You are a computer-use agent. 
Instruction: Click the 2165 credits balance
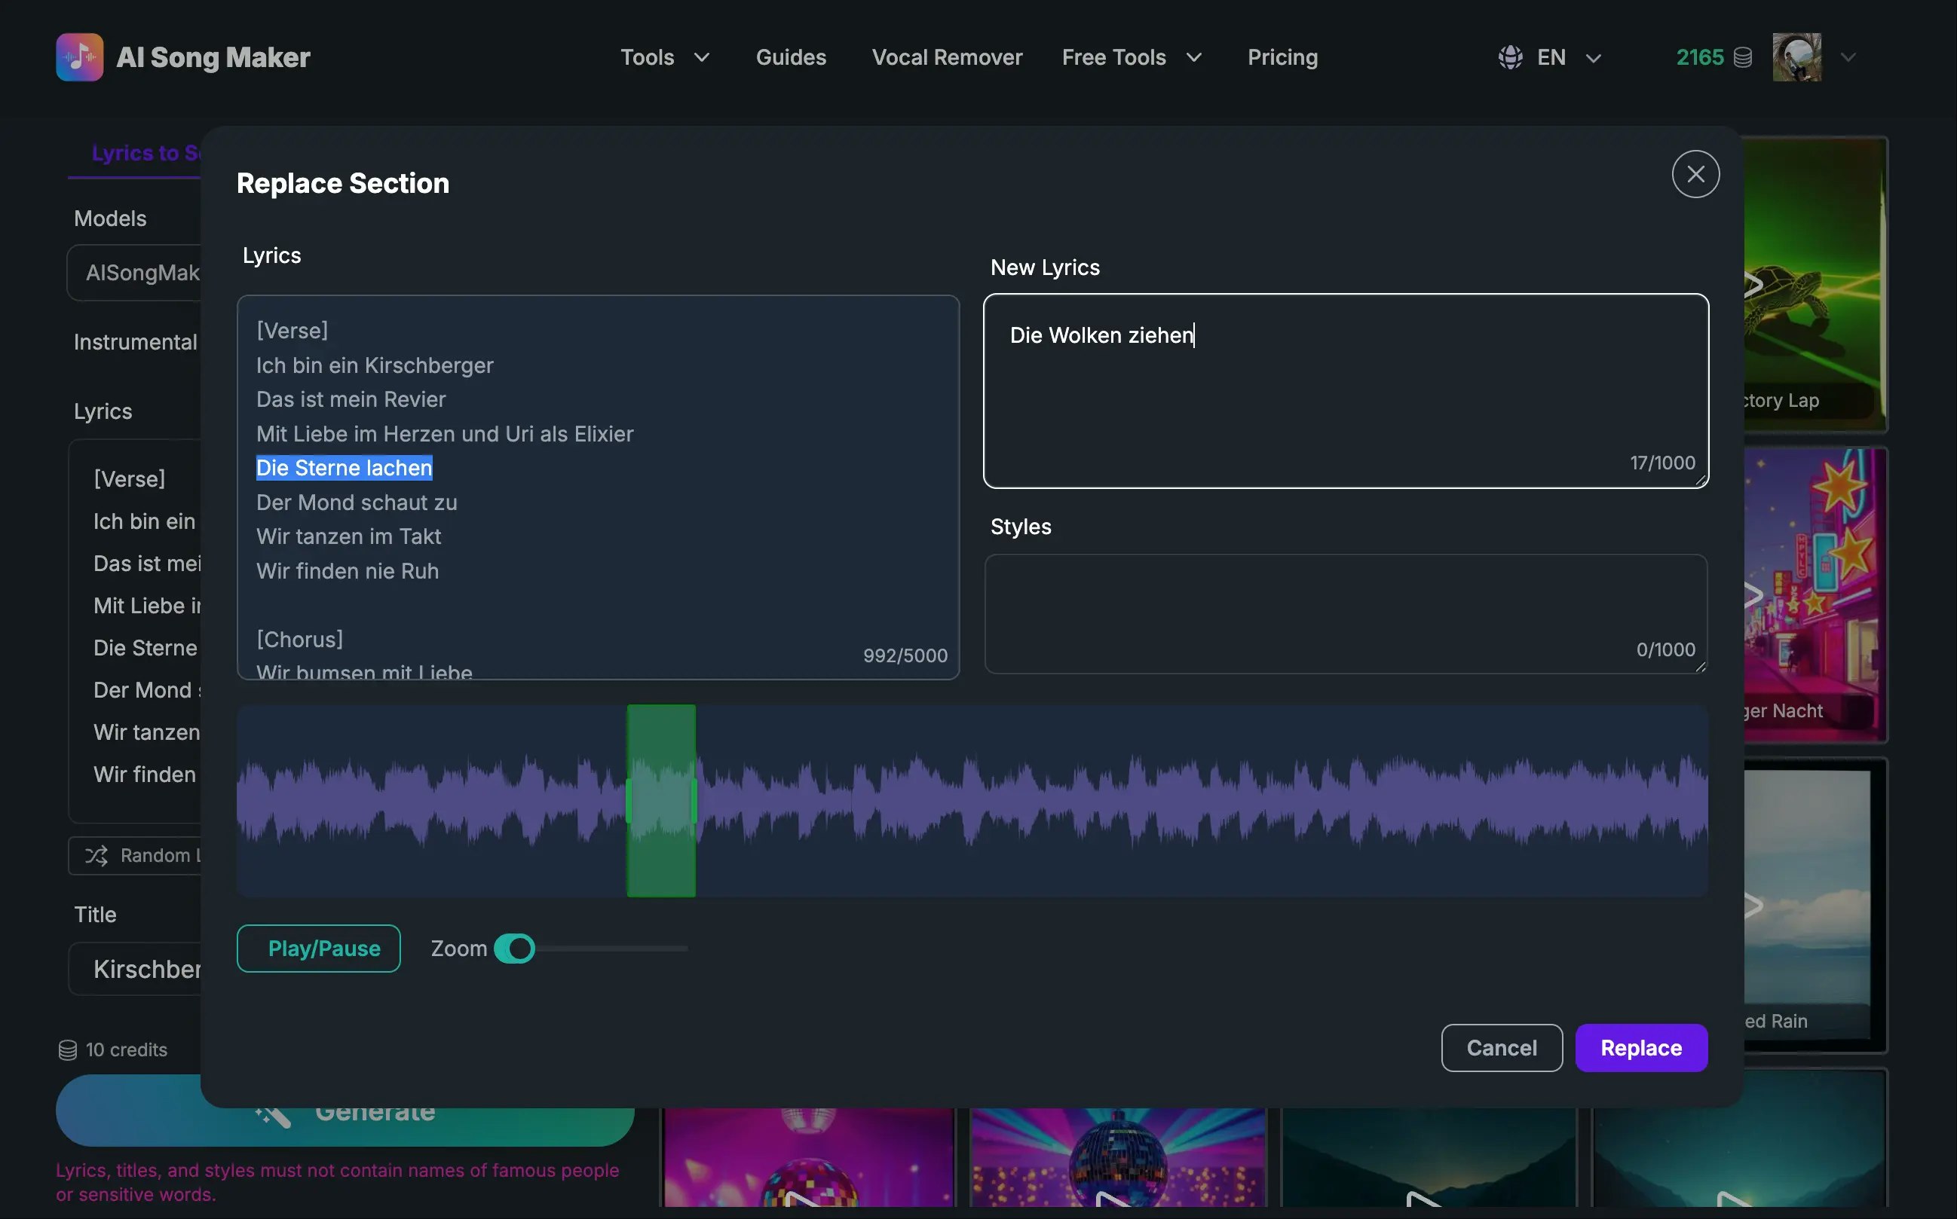1700,57
